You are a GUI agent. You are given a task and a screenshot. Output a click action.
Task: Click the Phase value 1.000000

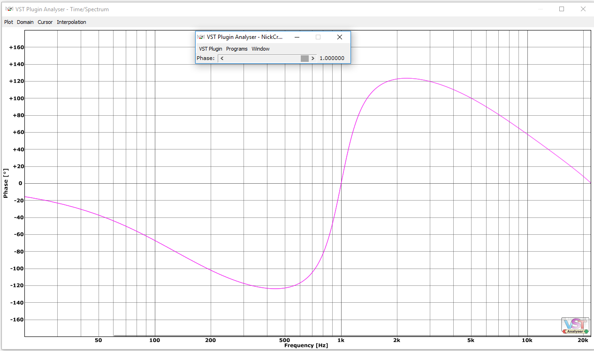tap(332, 59)
